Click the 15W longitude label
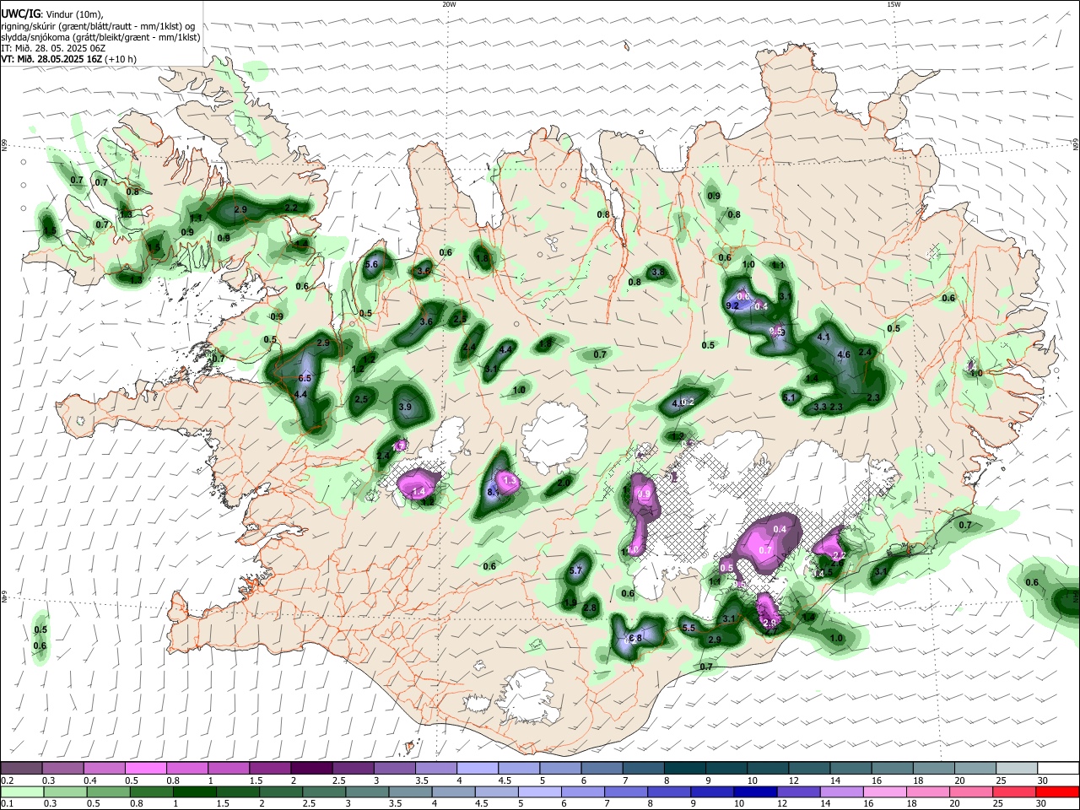 (x=893, y=4)
